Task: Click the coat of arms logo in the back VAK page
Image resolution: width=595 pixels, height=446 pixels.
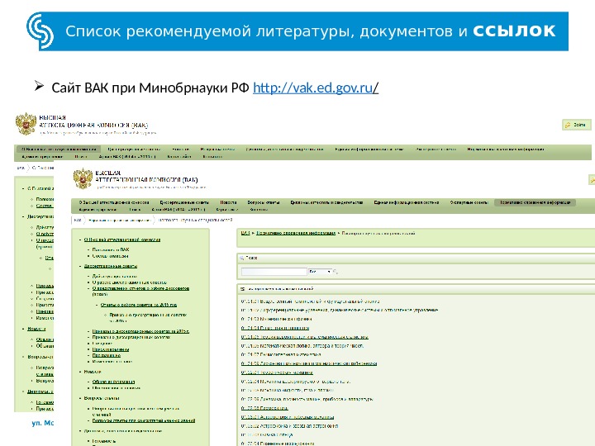Action: tap(26, 124)
